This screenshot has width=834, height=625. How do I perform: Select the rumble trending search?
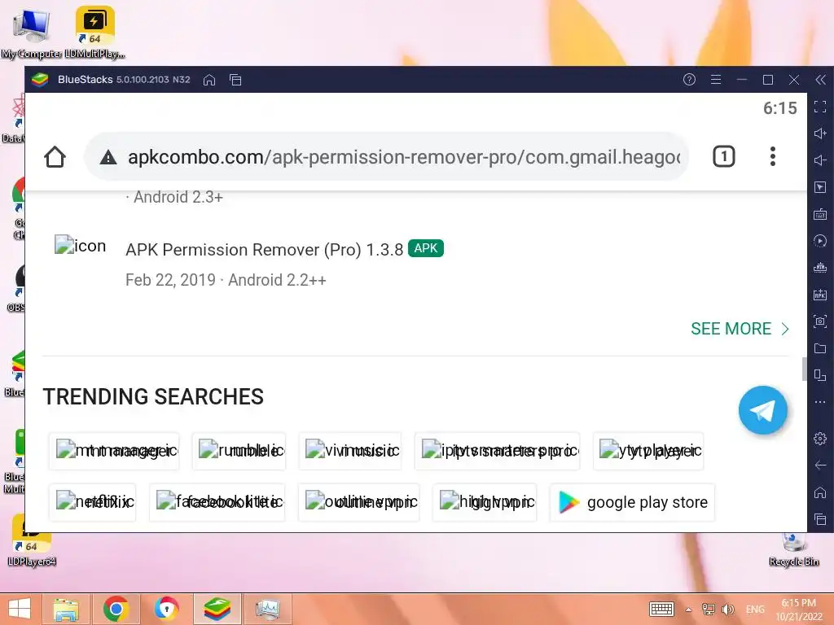(x=239, y=451)
